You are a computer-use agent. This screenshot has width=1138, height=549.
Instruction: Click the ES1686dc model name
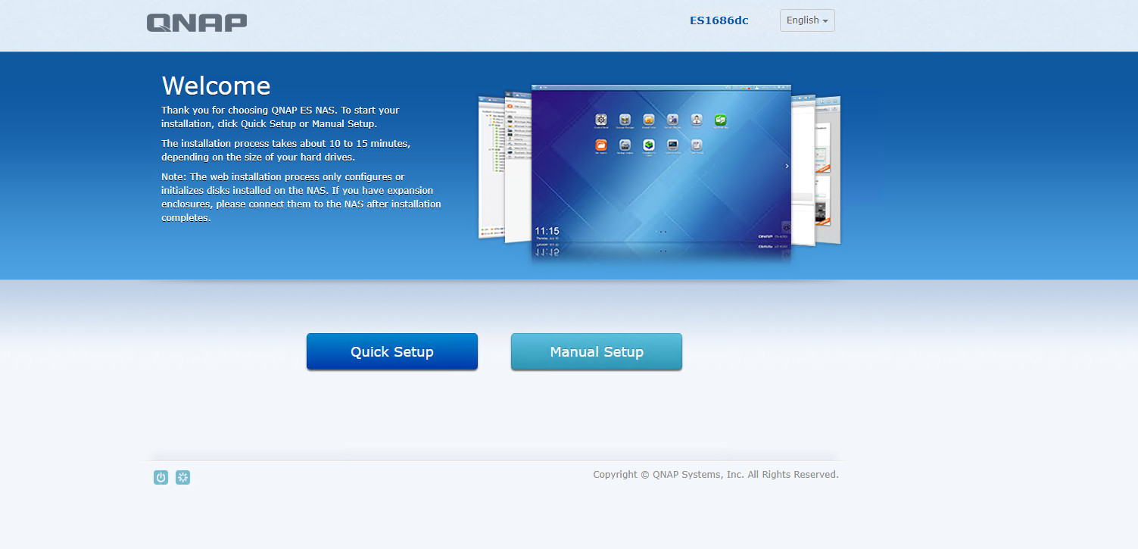[719, 20]
